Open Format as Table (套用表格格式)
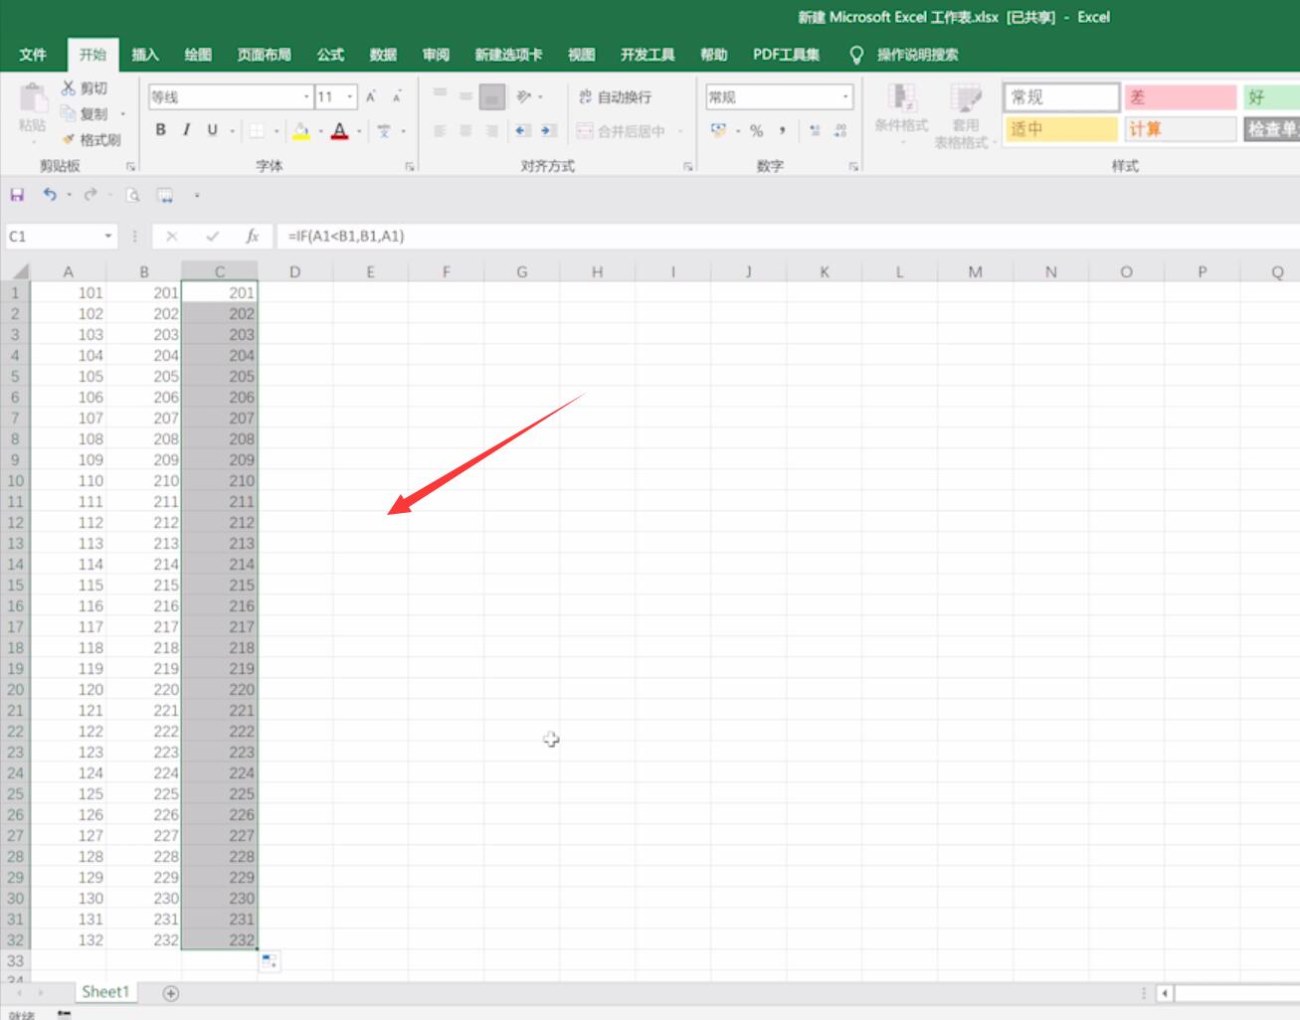 [965, 114]
